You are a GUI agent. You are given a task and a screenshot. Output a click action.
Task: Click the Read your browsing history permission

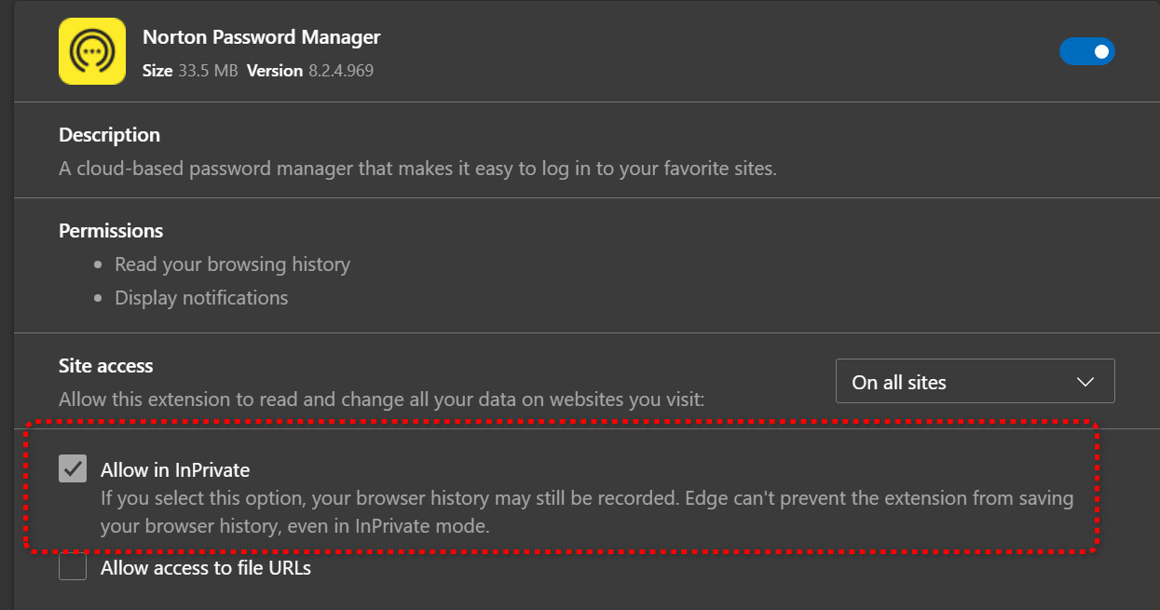(232, 264)
